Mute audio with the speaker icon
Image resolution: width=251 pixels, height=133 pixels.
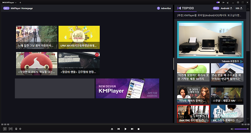232,129
